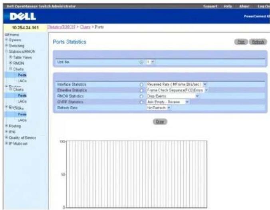The image size is (270, 210).
Task: Open the About link in header
Action: click(244, 6)
